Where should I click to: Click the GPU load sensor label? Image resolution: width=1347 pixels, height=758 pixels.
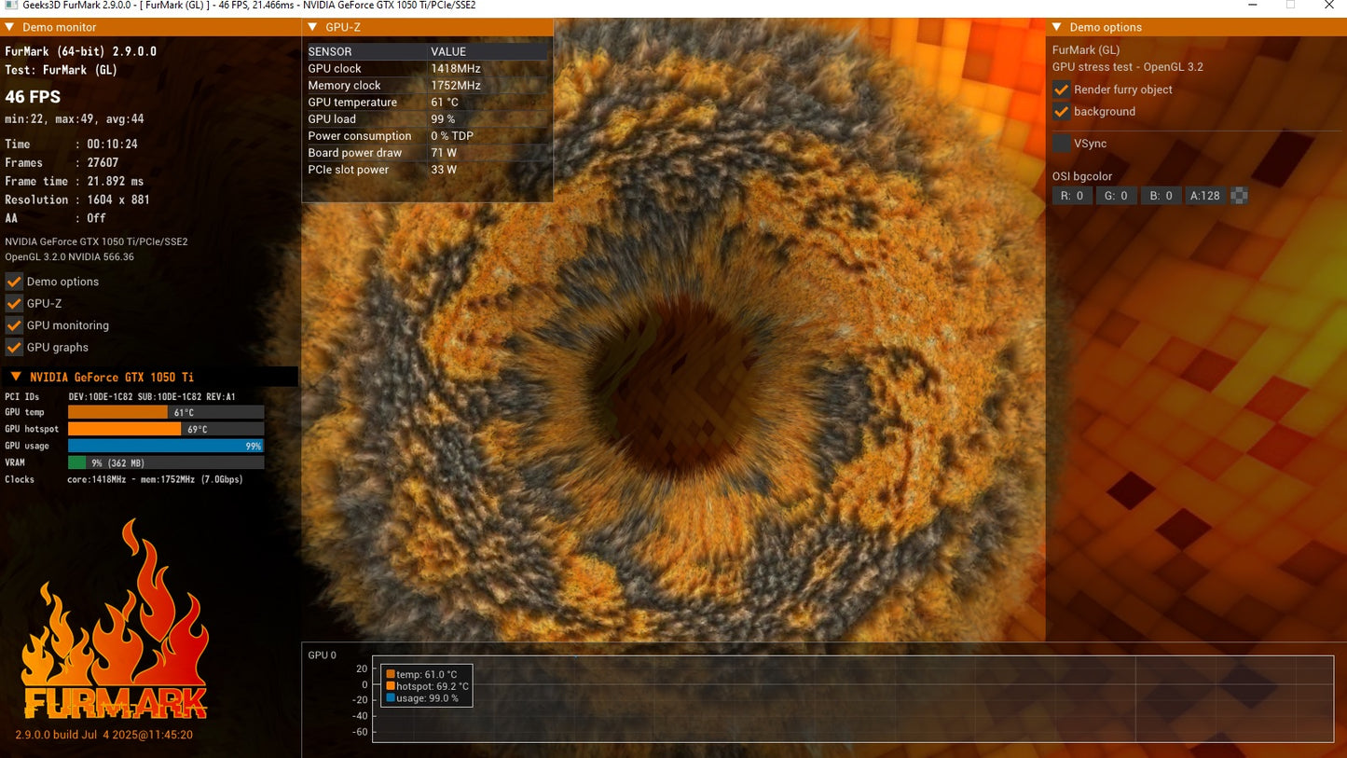(332, 118)
